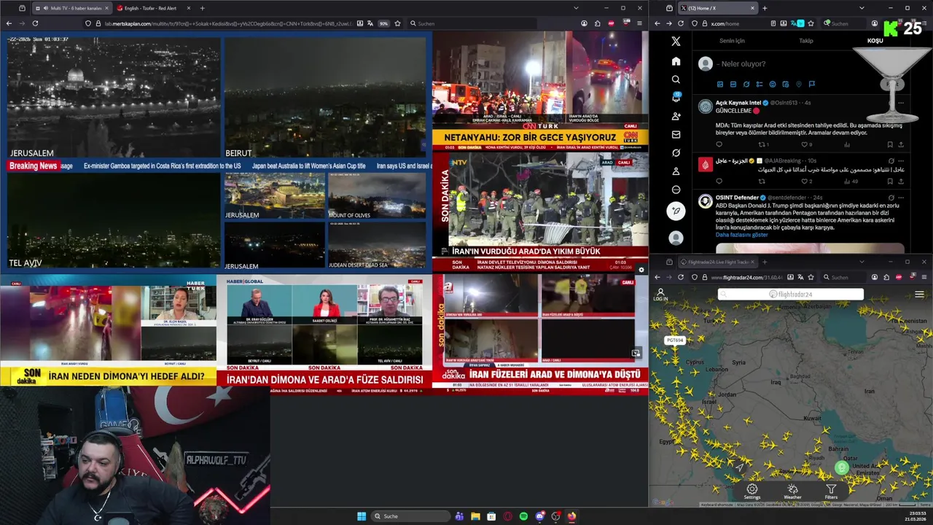Open more menu on Al Jazeera post

click(x=901, y=160)
